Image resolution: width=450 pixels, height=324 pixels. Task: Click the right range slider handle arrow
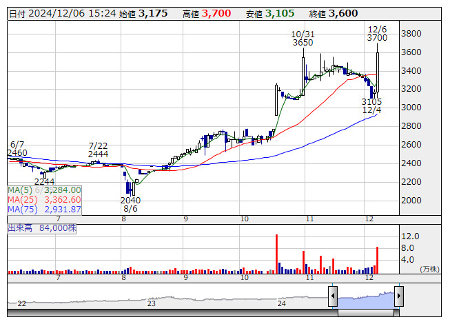[399, 296]
